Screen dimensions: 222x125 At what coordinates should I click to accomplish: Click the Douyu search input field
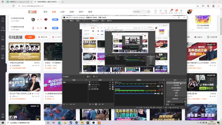pyautogui.click(x=140, y=12)
